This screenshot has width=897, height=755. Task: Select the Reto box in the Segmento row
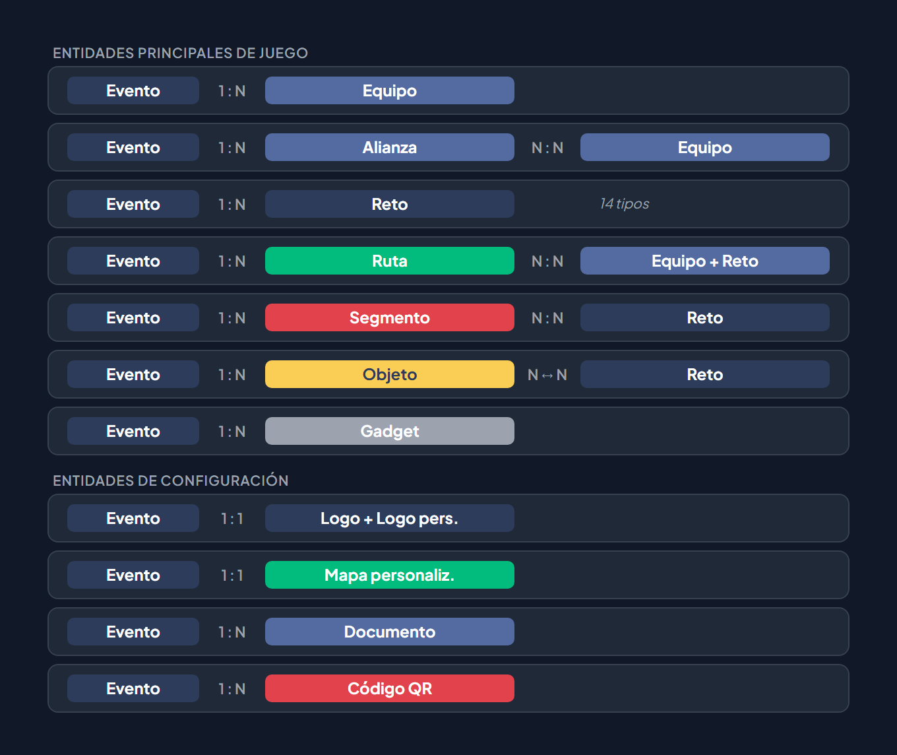[704, 317]
